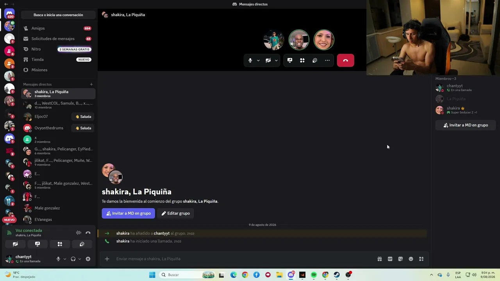500x281 pixels.
Task: Open the 6-member group with Pelicanger, EyPied
Action: tap(58, 151)
